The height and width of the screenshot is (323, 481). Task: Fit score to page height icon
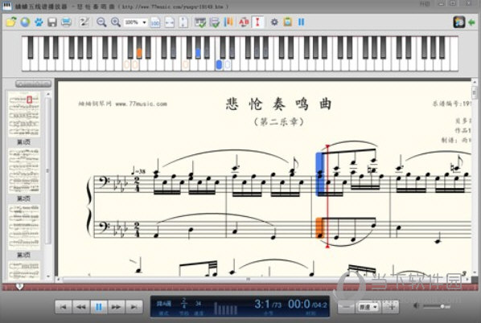coord(183,22)
